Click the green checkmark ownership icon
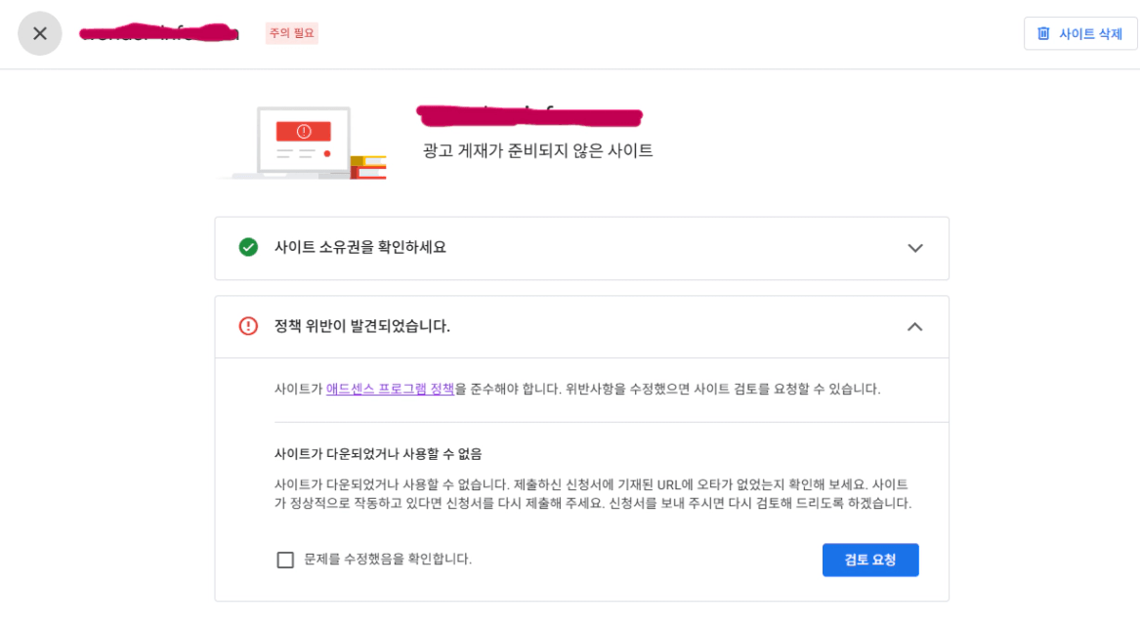 pyautogui.click(x=248, y=247)
